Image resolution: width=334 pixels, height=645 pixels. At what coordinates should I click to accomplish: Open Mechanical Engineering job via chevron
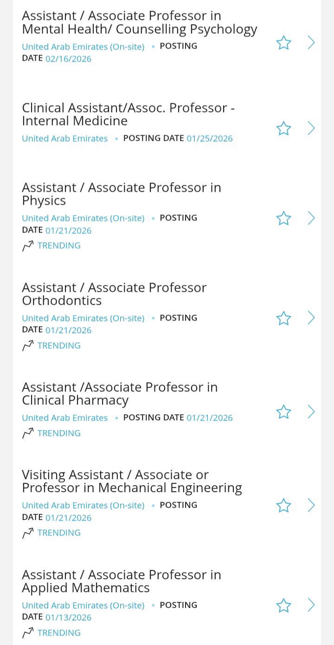(x=311, y=505)
